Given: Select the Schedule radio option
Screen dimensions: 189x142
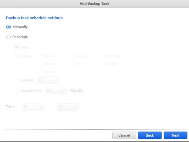Looking at the screenshot, I should (9, 37).
